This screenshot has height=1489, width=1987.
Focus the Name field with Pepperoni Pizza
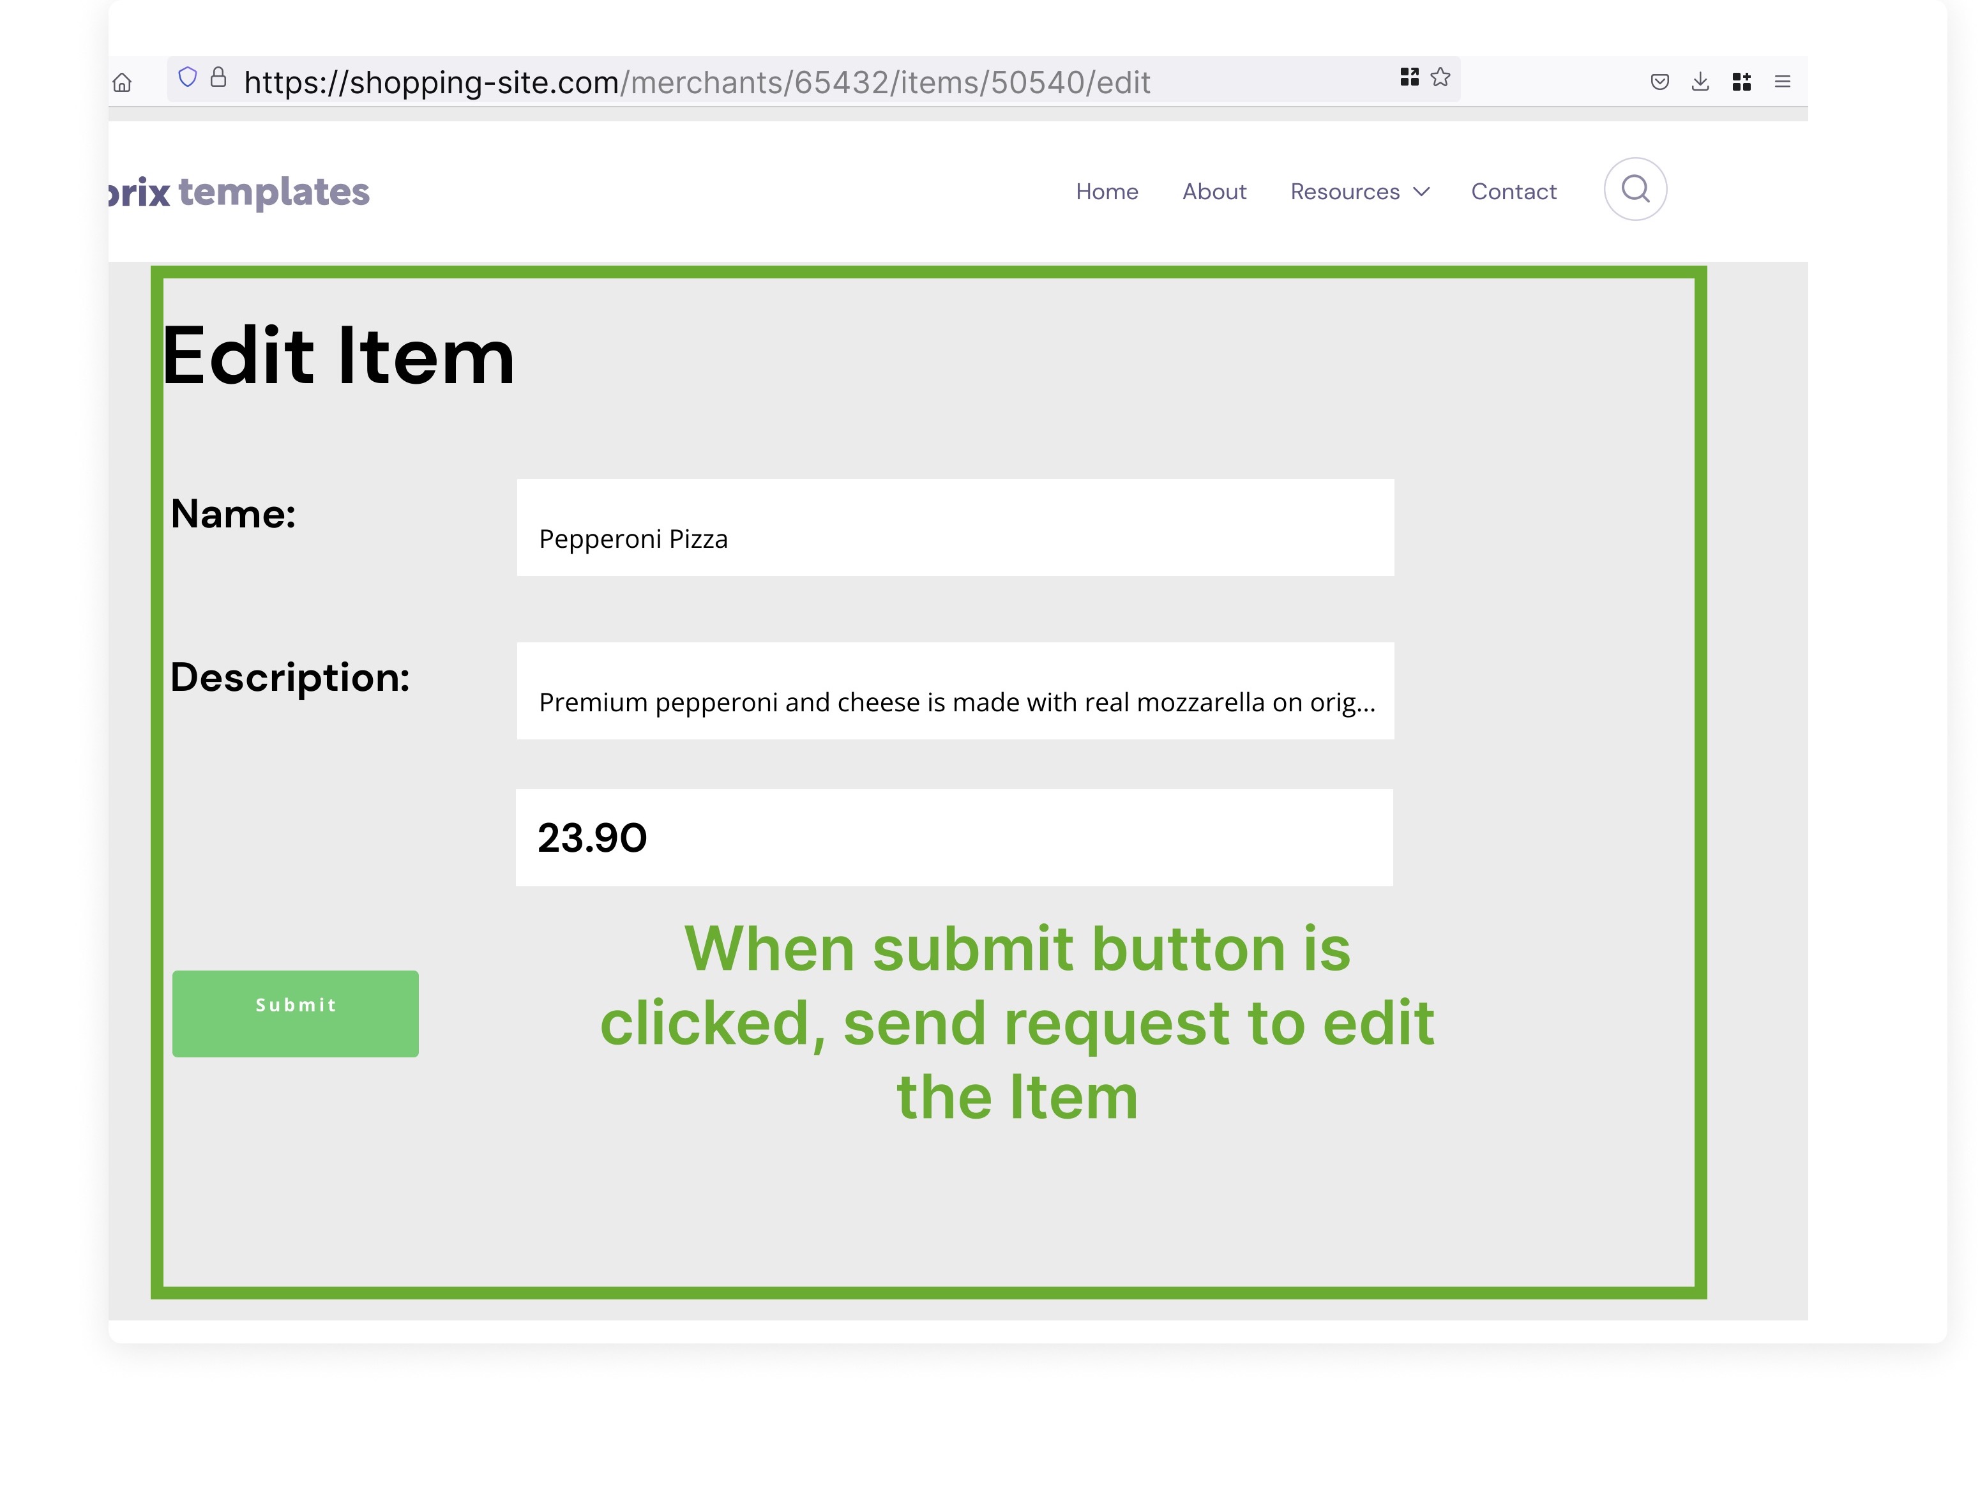[955, 527]
